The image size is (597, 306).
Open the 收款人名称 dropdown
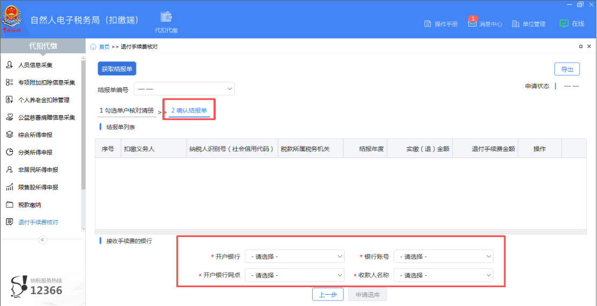443,275
